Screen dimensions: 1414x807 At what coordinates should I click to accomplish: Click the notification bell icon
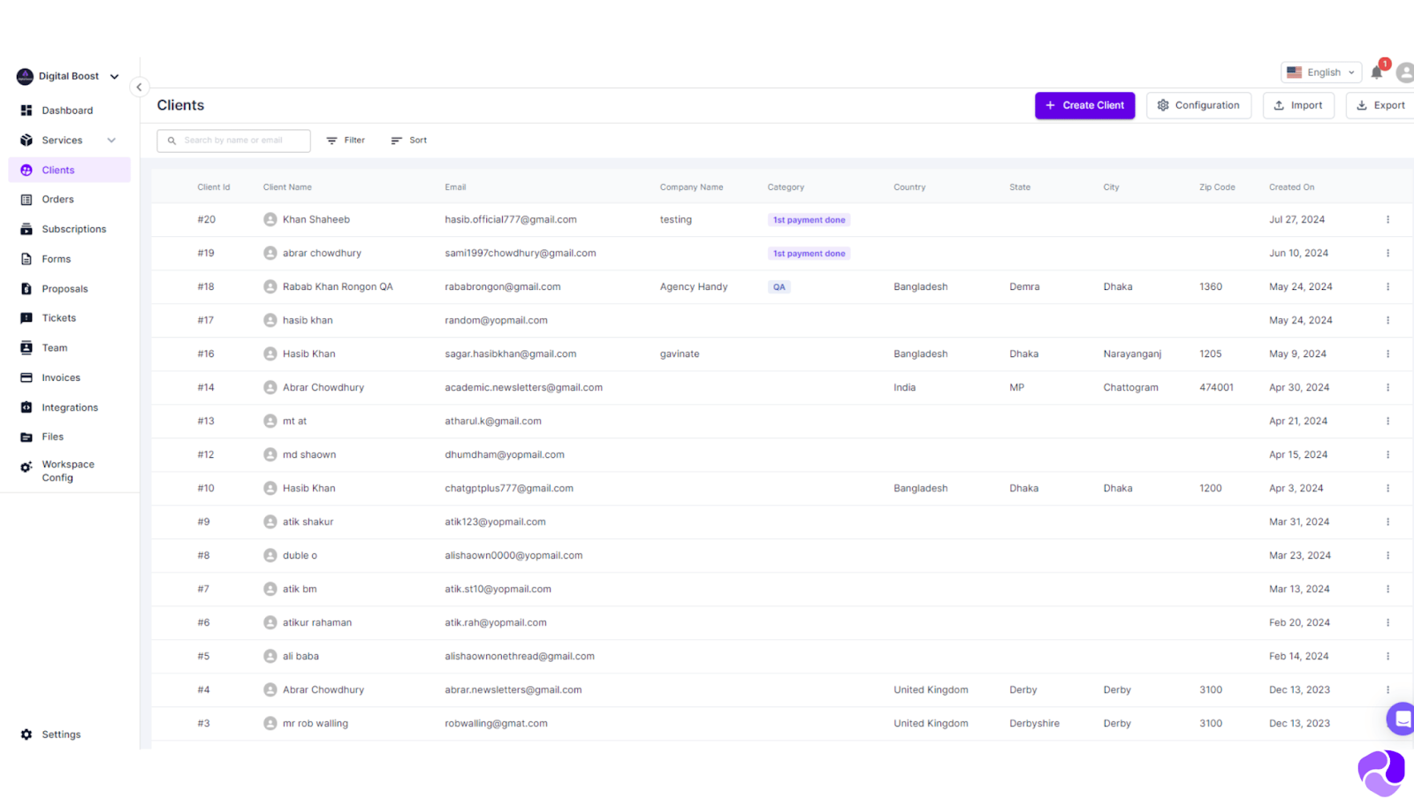point(1376,73)
